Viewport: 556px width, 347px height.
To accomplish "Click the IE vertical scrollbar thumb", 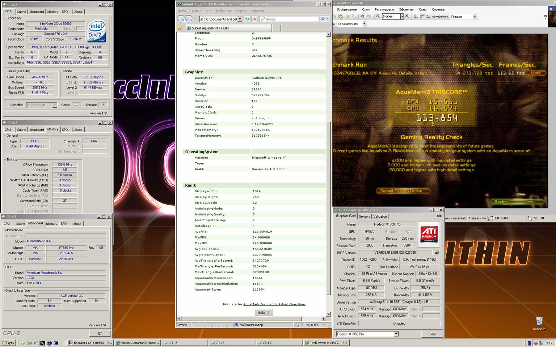I will (328, 208).
